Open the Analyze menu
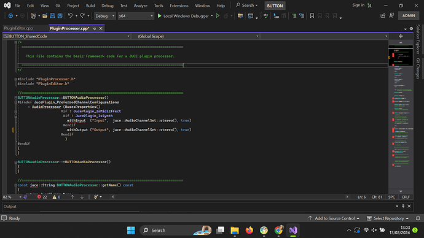The height and width of the screenshot is (238, 424). pyautogui.click(x=141, y=6)
